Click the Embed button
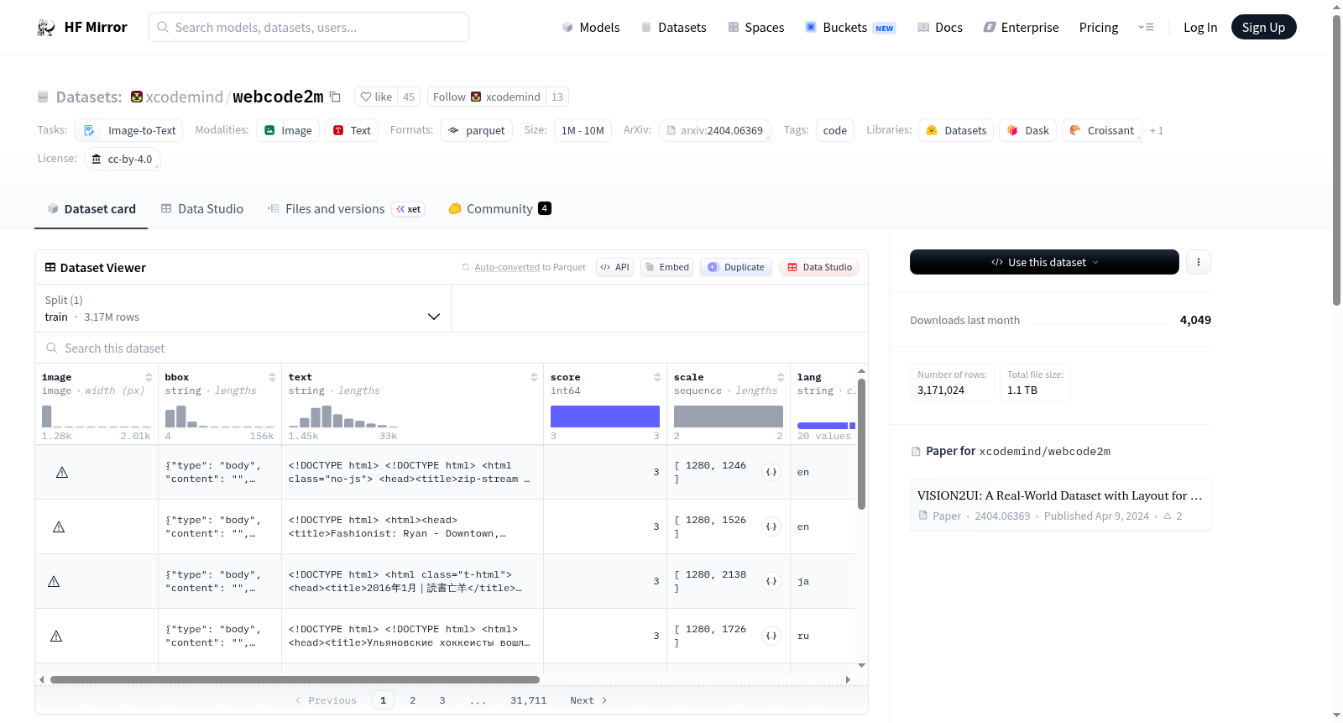 (666, 267)
